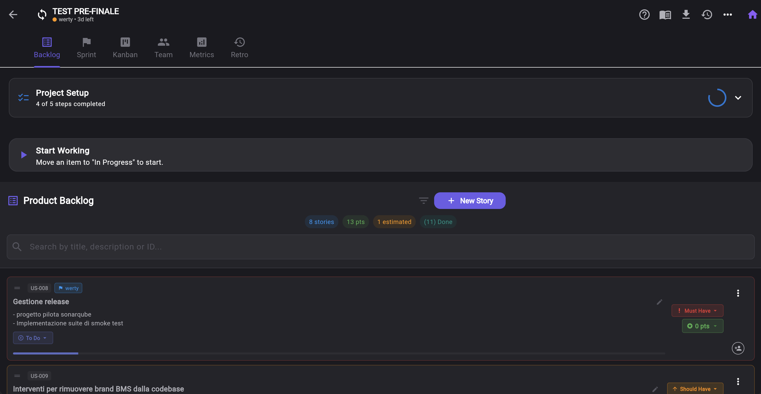Open the help question mark icon
This screenshot has width=761, height=394.
(644, 15)
